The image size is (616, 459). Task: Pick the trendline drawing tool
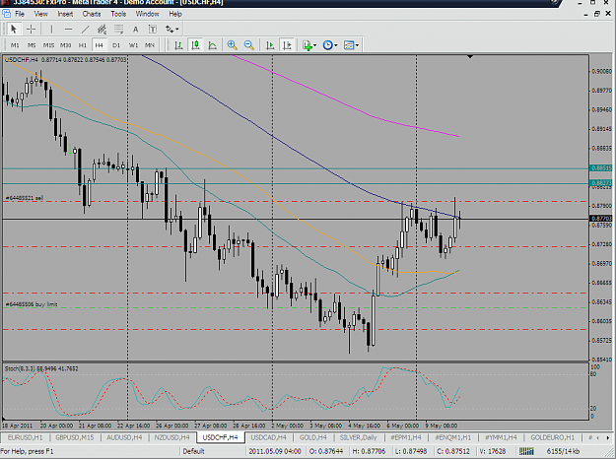85,29
